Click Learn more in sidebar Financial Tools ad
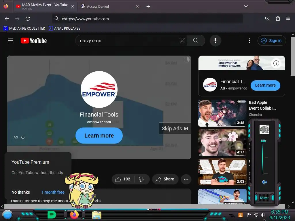Viewport: 295px width, 221px height. point(265,85)
